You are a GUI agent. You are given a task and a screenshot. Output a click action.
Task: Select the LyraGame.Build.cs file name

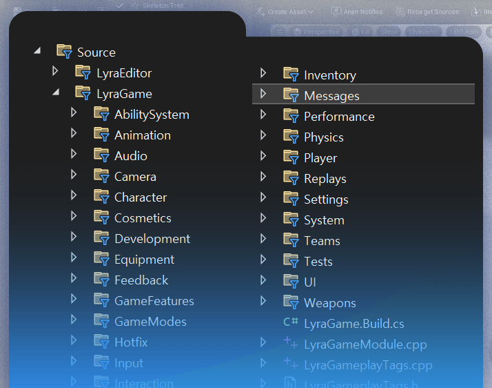pos(354,324)
